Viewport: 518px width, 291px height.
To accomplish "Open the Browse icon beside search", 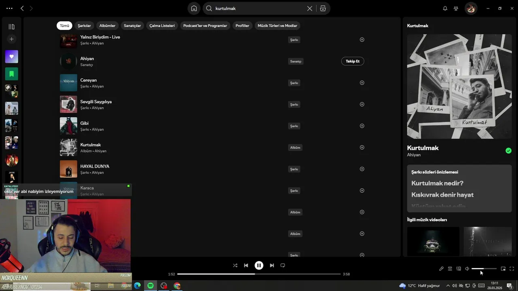I will [323, 8].
